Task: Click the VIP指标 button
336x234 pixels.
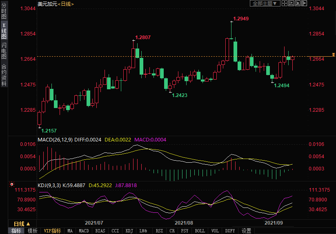Action: coord(53,231)
